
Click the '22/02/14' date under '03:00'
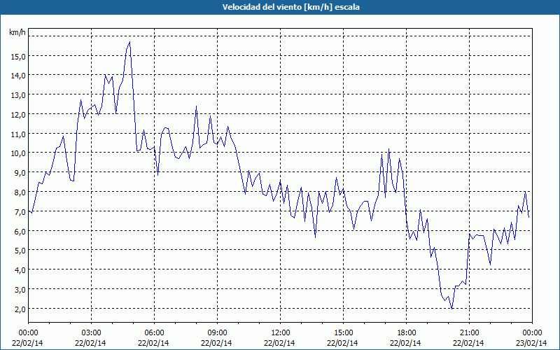click(x=92, y=343)
